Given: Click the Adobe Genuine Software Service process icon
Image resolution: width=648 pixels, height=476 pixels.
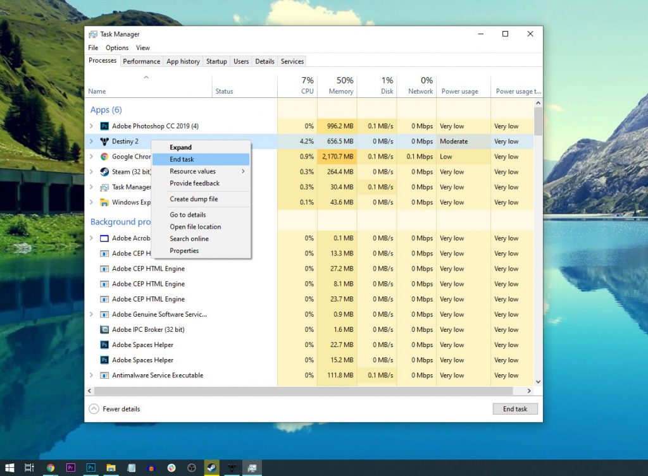Looking at the screenshot, I should click(x=104, y=314).
